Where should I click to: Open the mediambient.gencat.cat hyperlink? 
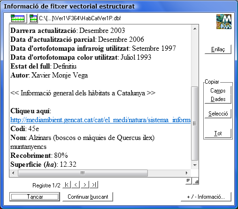pos(100,120)
